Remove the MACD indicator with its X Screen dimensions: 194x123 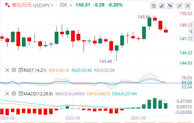click(x=7, y=94)
